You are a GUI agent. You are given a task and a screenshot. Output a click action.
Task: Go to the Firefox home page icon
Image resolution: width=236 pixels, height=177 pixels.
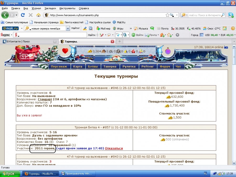click(x=38, y=15)
